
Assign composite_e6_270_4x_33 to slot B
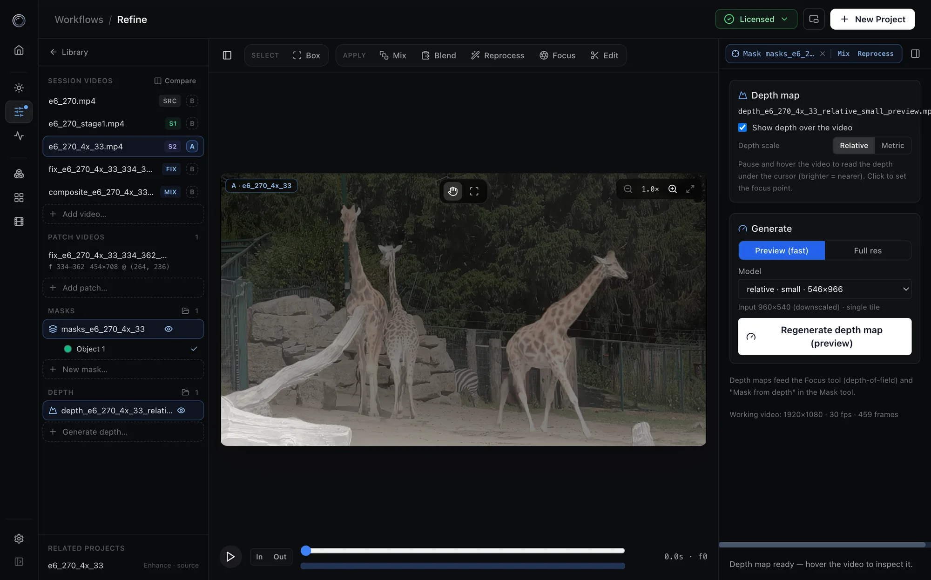click(x=192, y=192)
